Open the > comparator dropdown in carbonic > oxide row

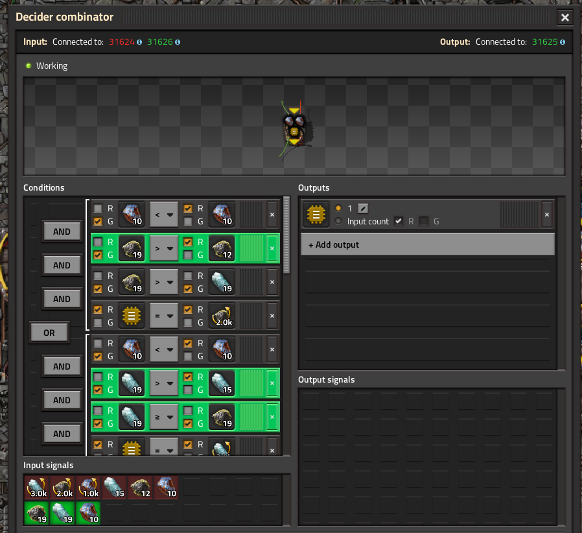pyautogui.click(x=164, y=282)
